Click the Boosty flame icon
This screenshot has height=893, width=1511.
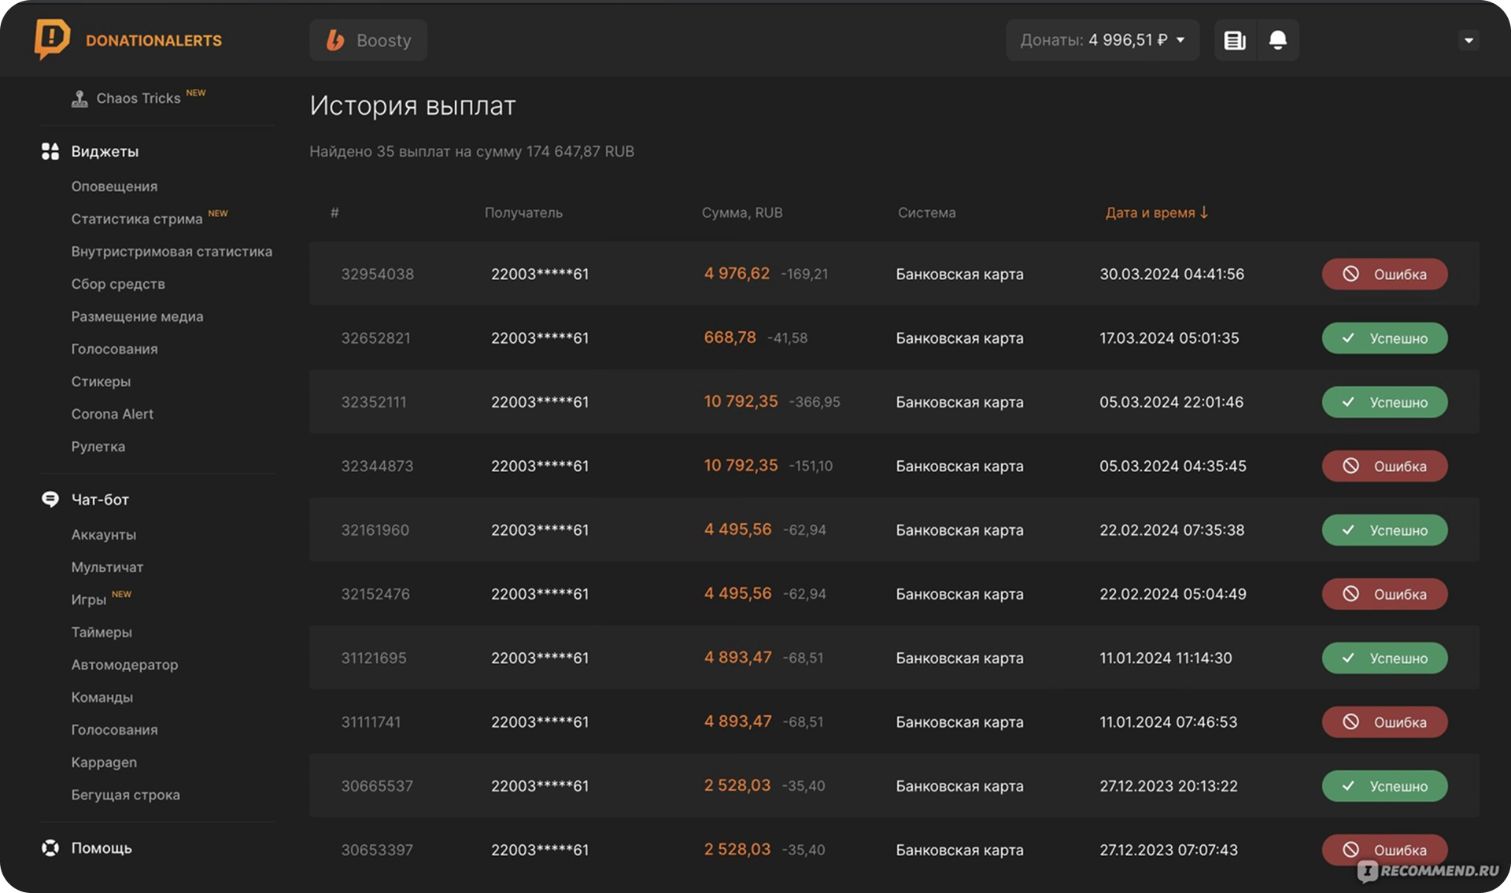point(335,40)
